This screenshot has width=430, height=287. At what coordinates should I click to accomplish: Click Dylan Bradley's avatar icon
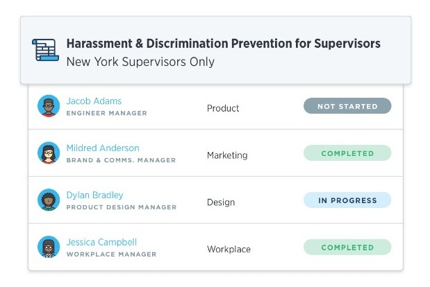(x=49, y=200)
